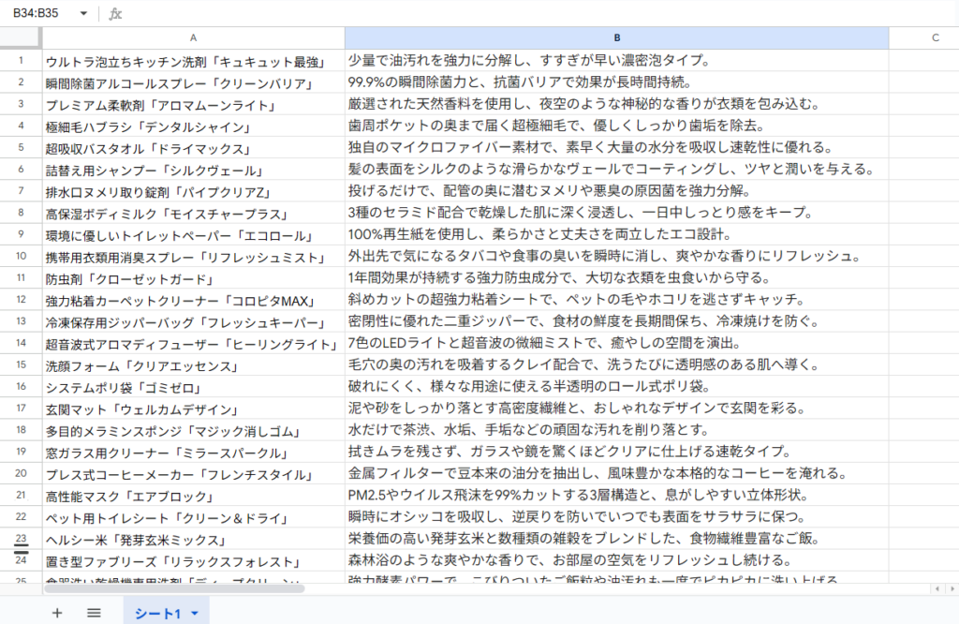Click the fx function icon

(115, 14)
